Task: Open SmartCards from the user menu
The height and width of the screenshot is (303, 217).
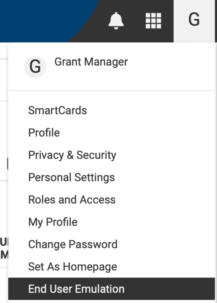Action: click(58, 110)
